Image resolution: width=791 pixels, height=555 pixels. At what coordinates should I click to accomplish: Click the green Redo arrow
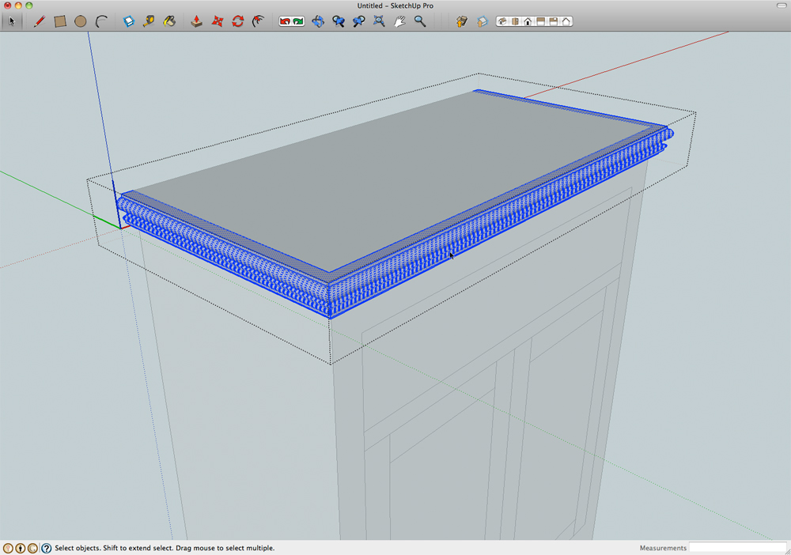[x=298, y=21]
